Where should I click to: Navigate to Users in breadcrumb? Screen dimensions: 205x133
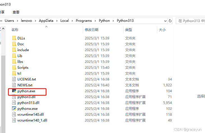9,21
